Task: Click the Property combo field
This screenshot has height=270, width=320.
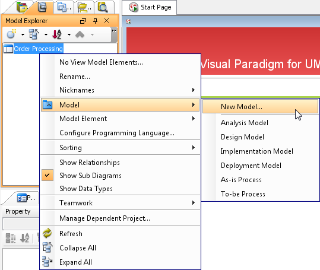Action: 21,224
